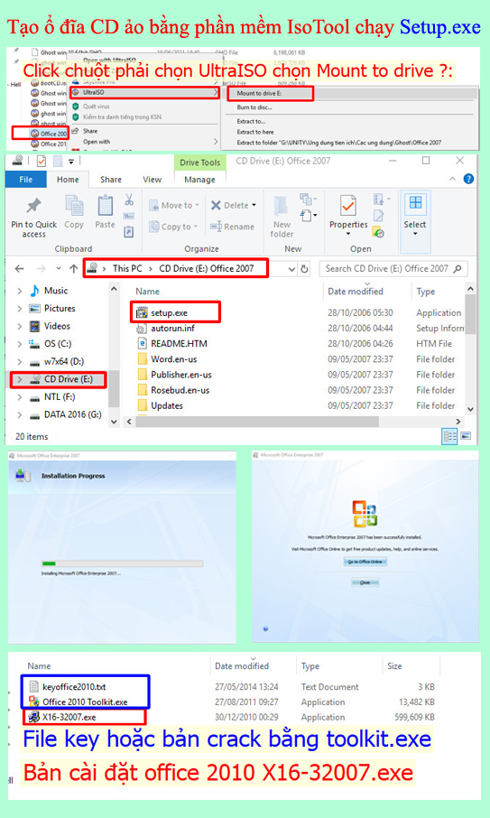Click Pin to Quick access icon
This screenshot has height=818, width=490.
click(x=34, y=206)
